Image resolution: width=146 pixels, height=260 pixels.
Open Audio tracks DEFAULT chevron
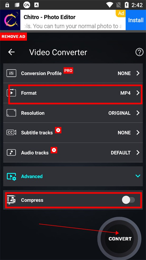[x=138, y=152]
